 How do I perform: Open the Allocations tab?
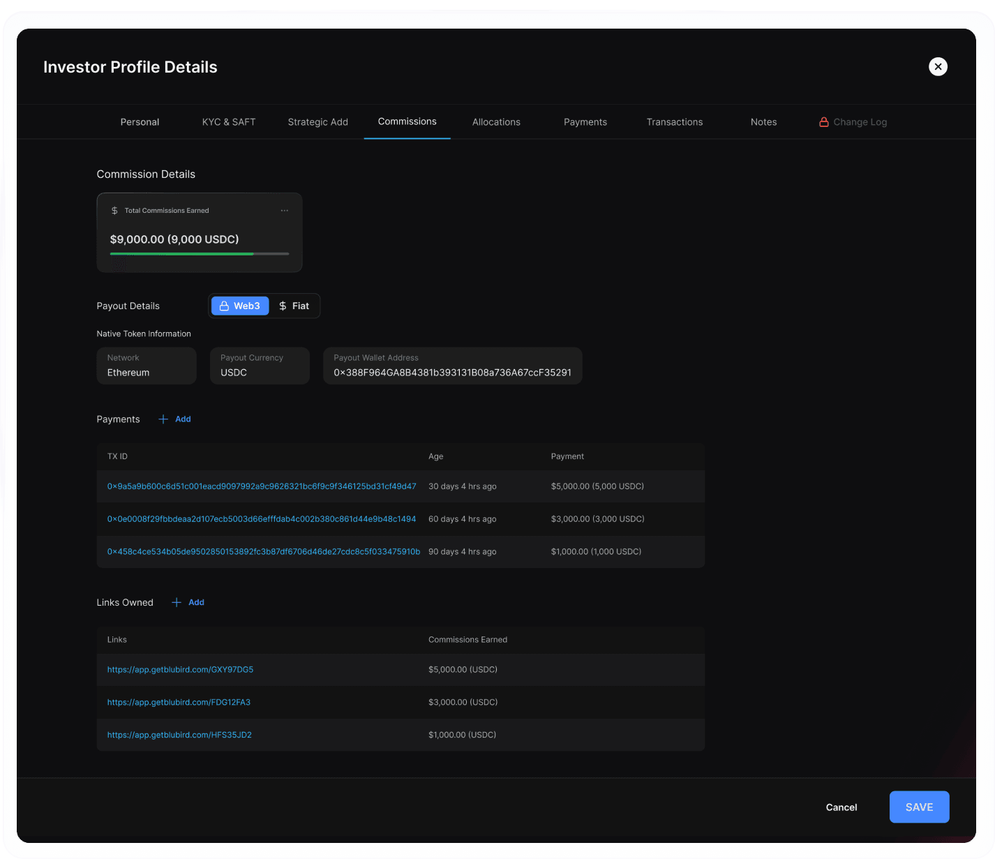(x=496, y=122)
